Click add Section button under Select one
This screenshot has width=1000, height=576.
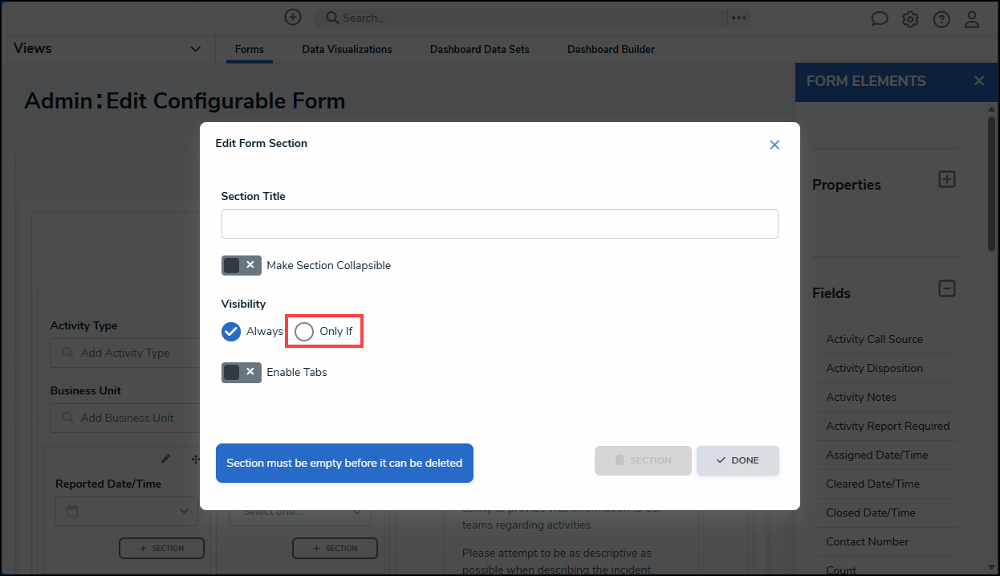pyautogui.click(x=335, y=548)
